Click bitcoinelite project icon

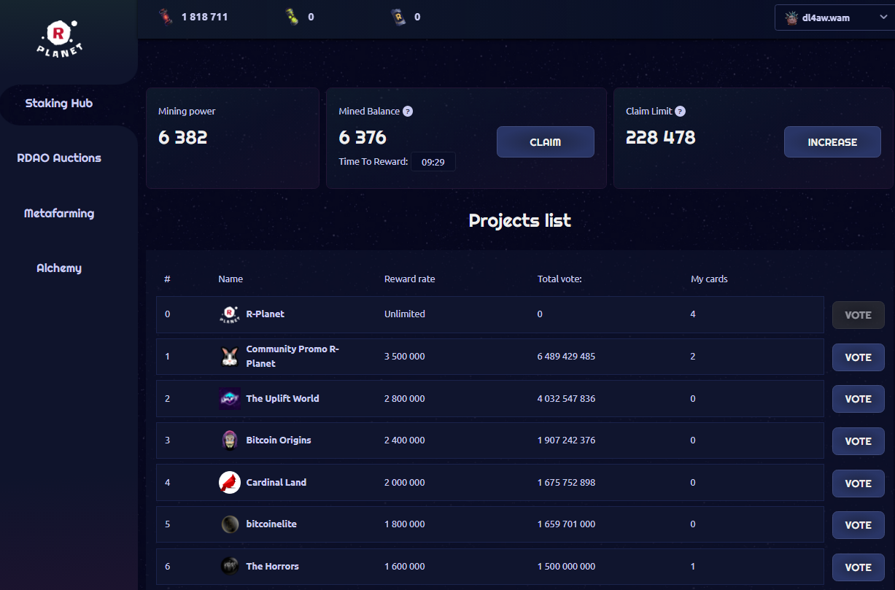coord(230,524)
